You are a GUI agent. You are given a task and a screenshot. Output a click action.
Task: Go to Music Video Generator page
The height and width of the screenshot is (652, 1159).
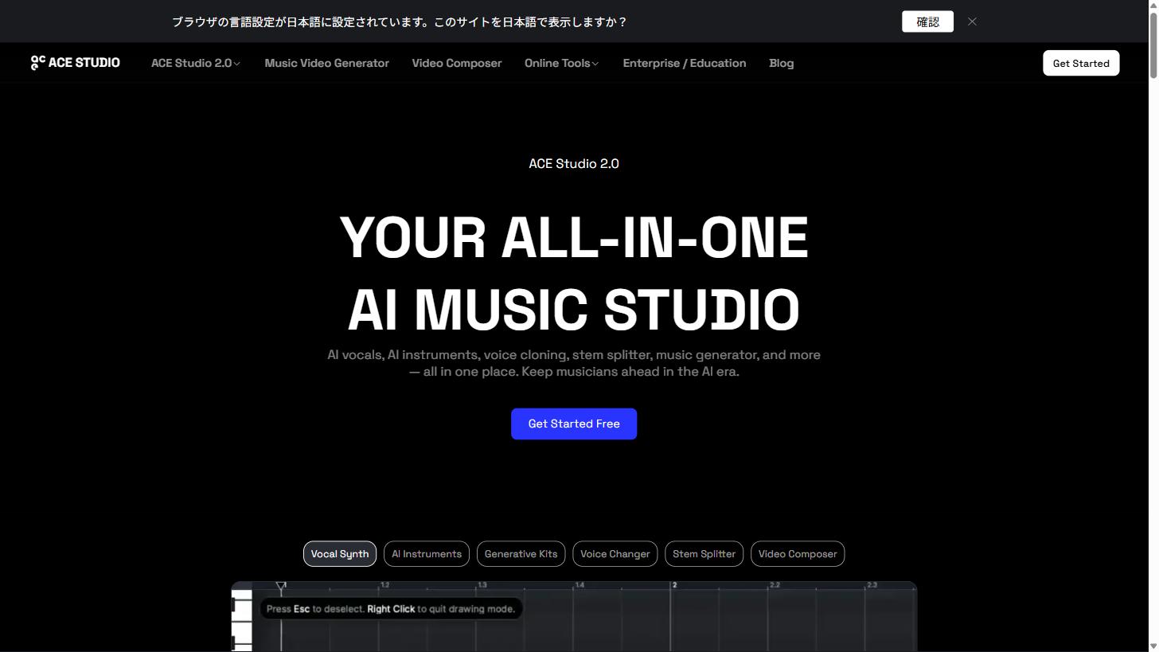[x=326, y=63]
